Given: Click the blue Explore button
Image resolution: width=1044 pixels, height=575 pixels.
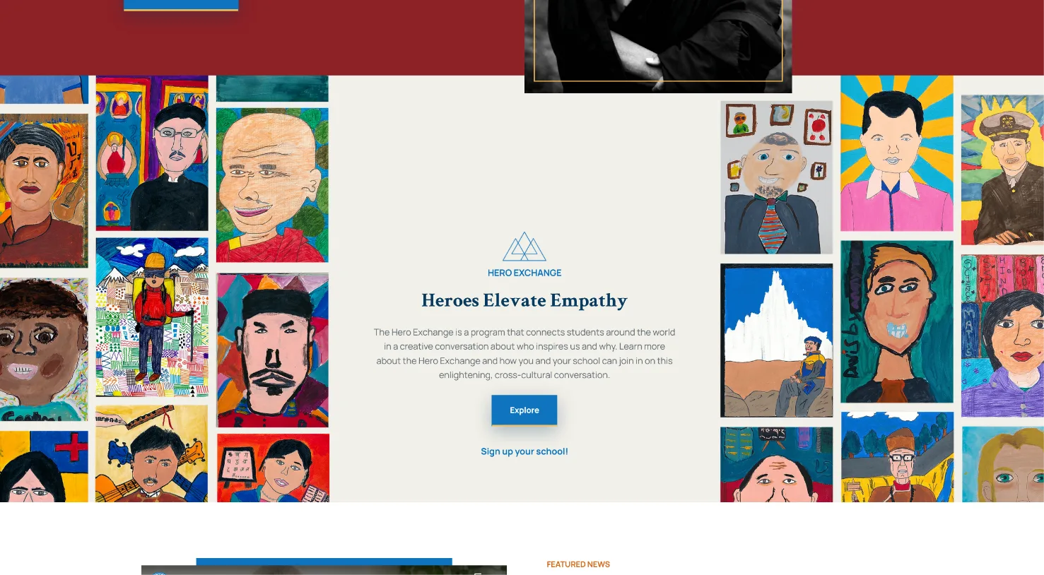Looking at the screenshot, I should click(x=524, y=410).
